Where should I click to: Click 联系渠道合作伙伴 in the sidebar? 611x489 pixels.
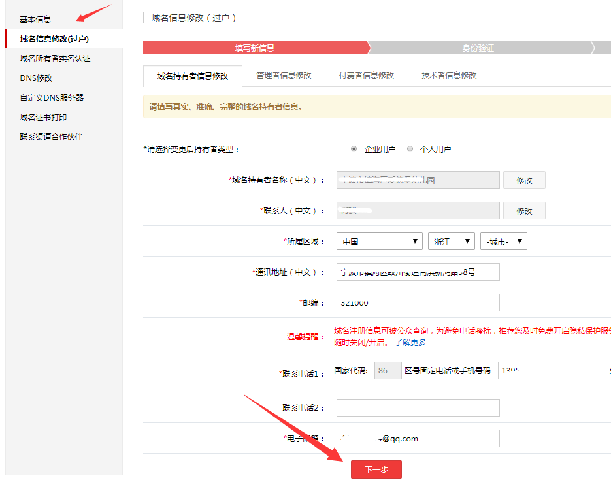point(51,136)
